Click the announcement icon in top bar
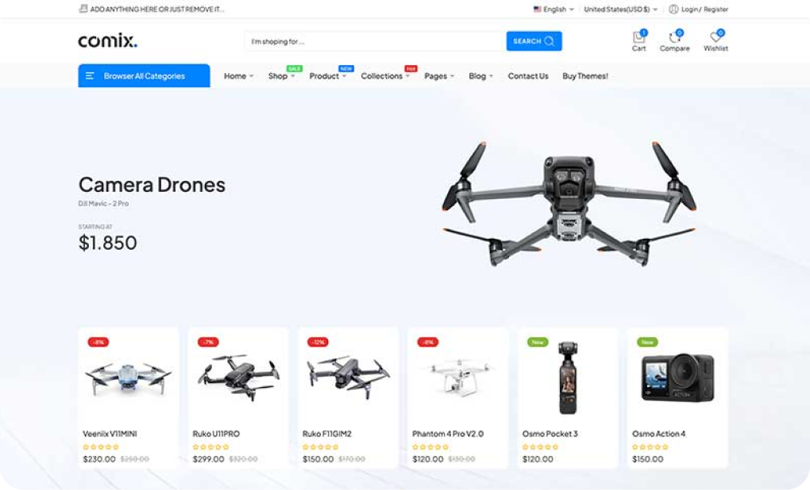This screenshot has width=810, height=490. 83,9
